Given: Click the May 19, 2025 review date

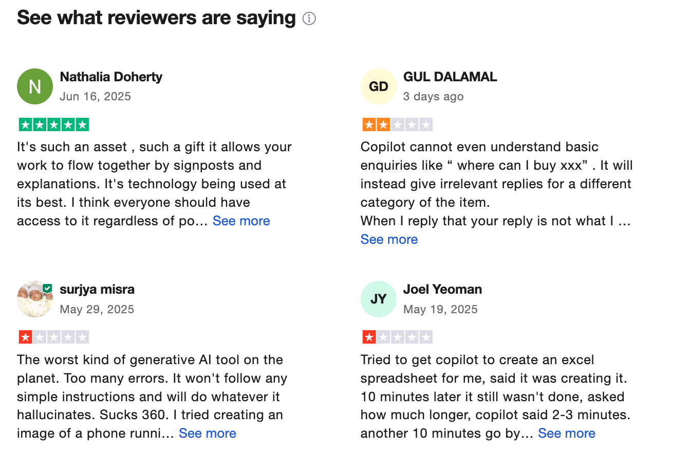Looking at the screenshot, I should pos(440,309).
